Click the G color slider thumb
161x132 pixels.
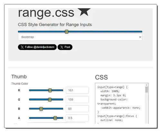click(50, 100)
